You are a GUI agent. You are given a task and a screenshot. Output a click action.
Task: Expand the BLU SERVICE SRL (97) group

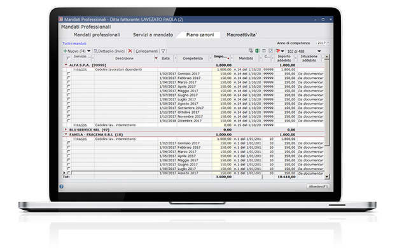[x=66, y=129]
